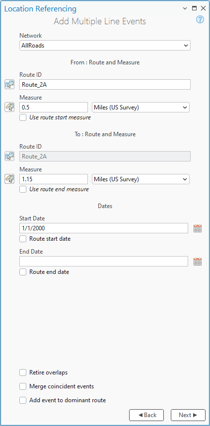This screenshot has height=426, width=210.
Task: Open the To measure units dropdown
Action: tap(141, 179)
